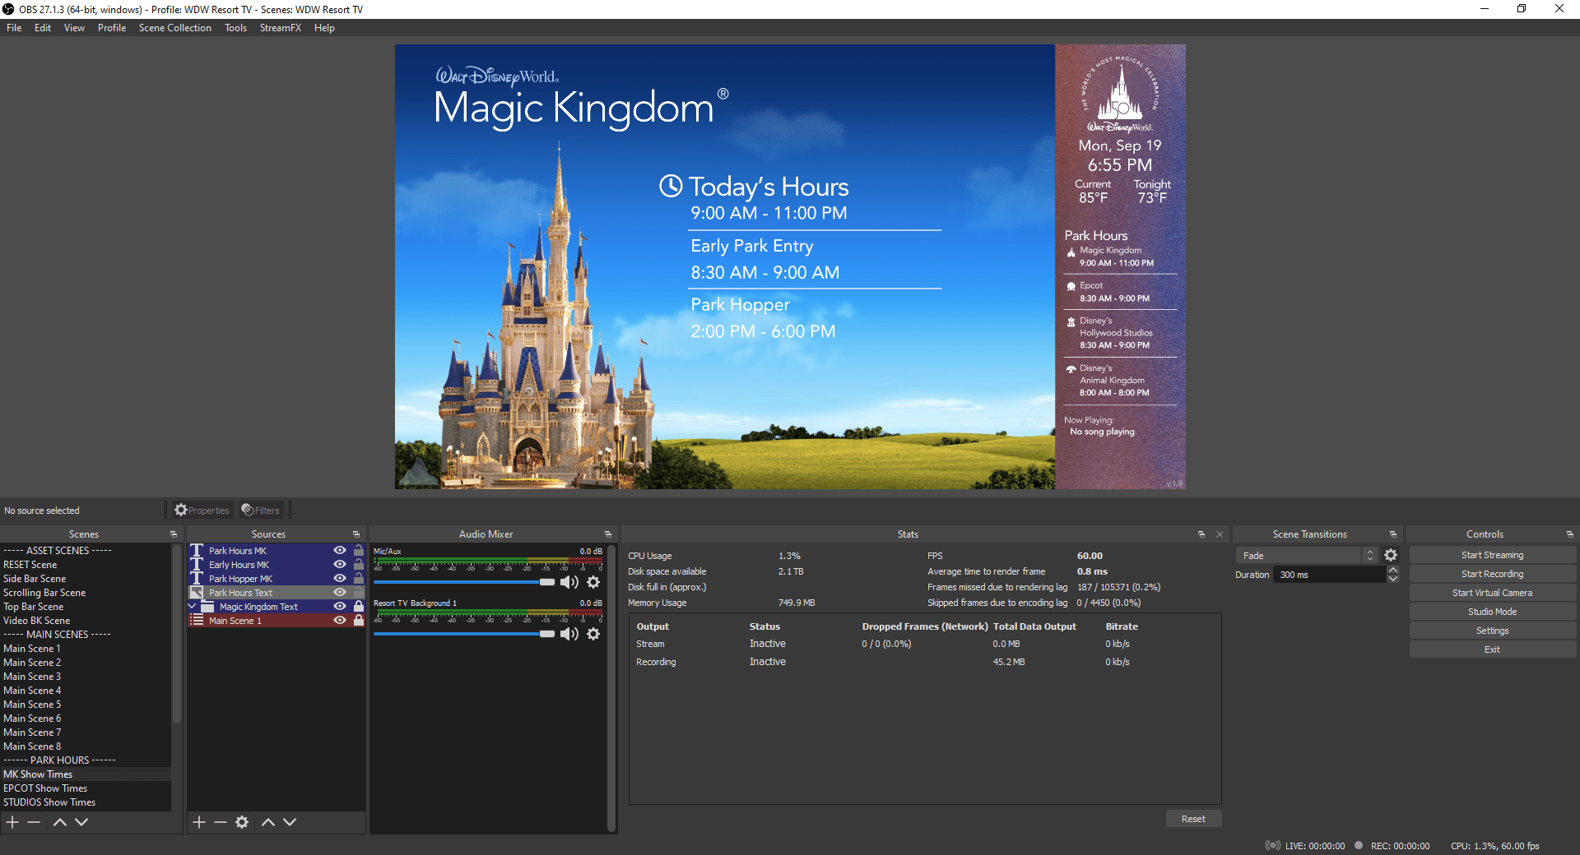Open the Scene Collection menu
The image size is (1580, 855).
click(x=175, y=28)
